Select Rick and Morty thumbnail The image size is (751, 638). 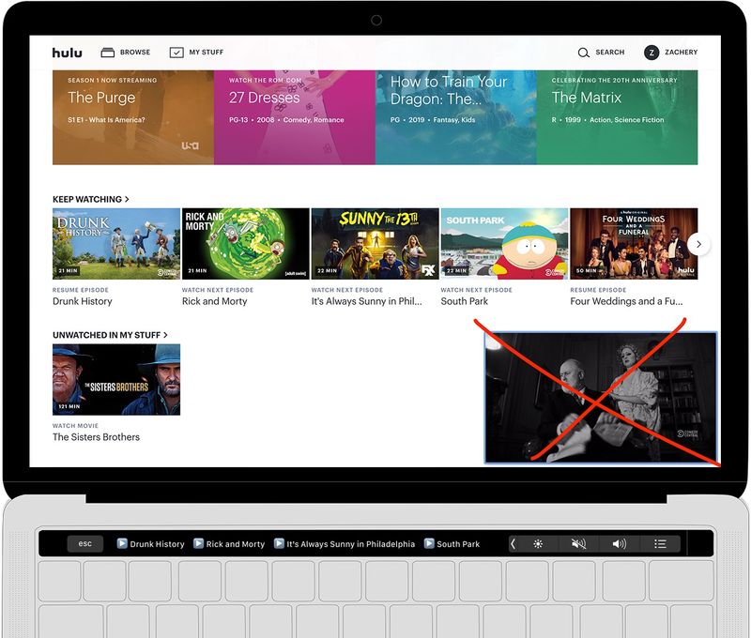click(246, 244)
